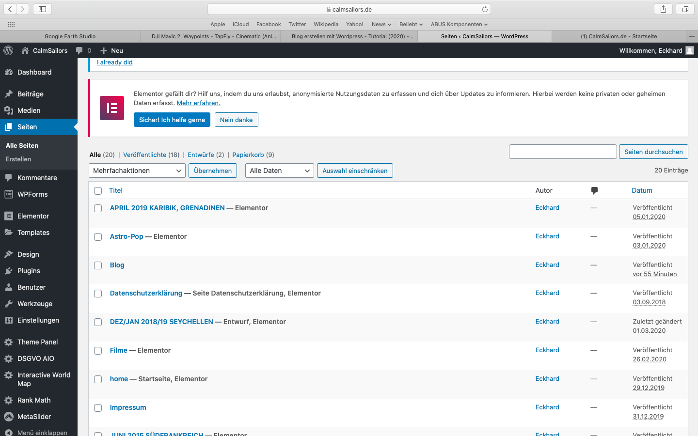698x436 pixels.
Task: Open the Theme Panel gear icon
Action: point(9,342)
